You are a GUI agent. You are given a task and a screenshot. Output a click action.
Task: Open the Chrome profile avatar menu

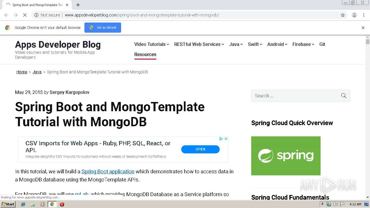tap(354, 15)
